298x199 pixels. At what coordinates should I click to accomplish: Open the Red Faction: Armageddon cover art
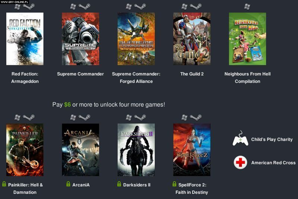25,39
